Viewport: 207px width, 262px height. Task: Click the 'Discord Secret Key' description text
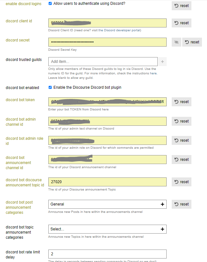[x=62, y=50]
